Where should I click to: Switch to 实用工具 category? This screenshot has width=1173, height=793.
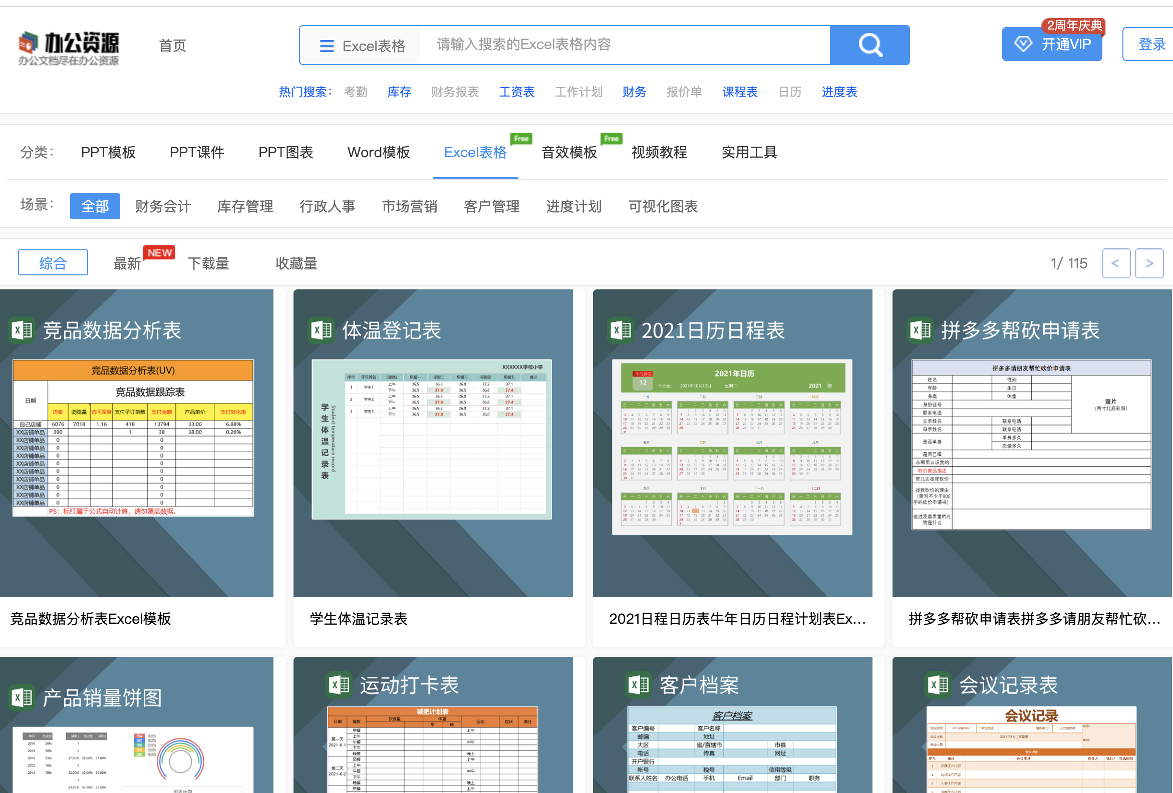(x=749, y=152)
